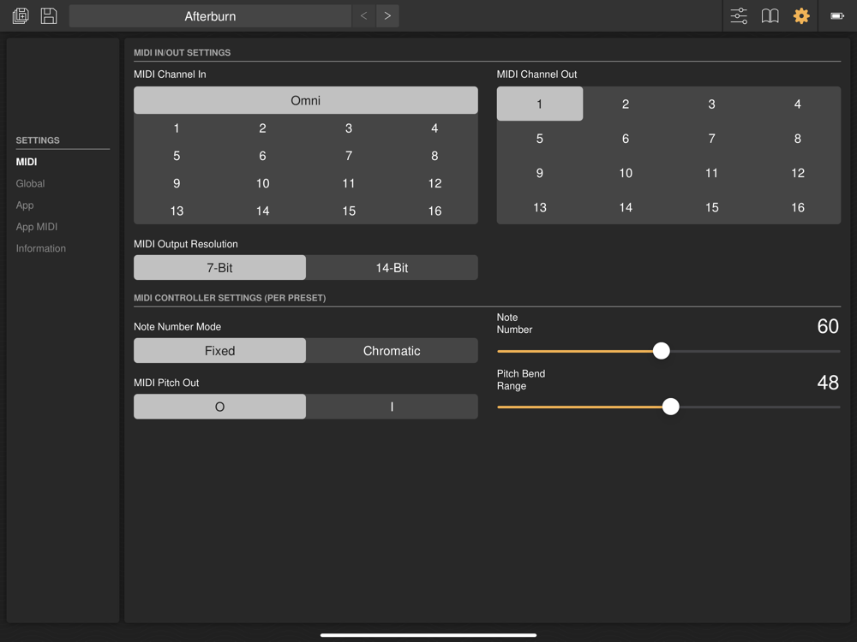Set MIDI Channel In to 4

pos(434,128)
